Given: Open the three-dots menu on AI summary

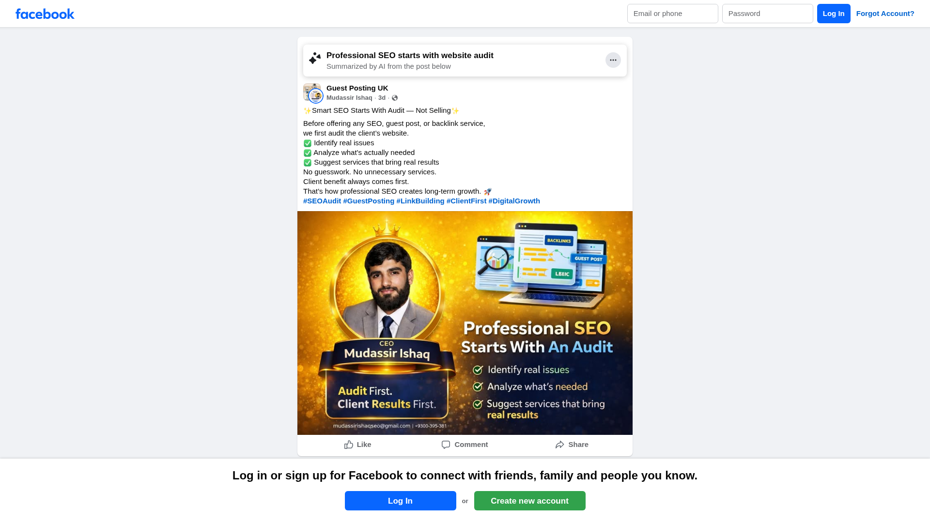Looking at the screenshot, I should coord(613,60).
